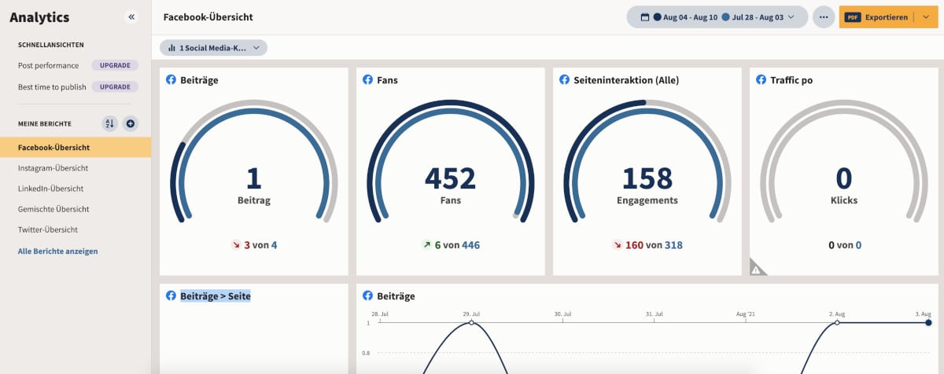This screenshot has width=944, height=374.
Task: Click the sort A-Z icon beside Meine Berichte
Action: click(x=110, y=123)
